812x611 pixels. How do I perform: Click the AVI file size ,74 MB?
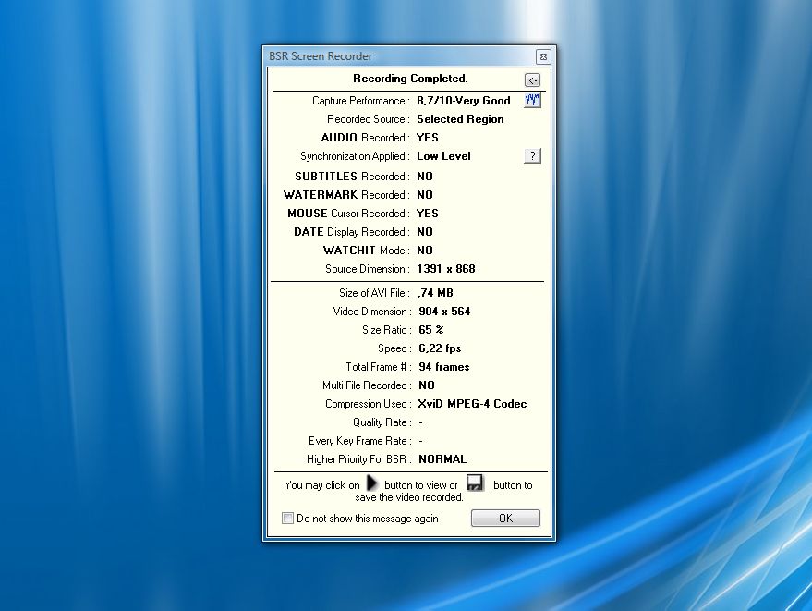point(435,293)
